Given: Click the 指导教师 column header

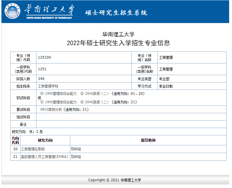Looking at the screenshot, I should (x=148, y=140).
